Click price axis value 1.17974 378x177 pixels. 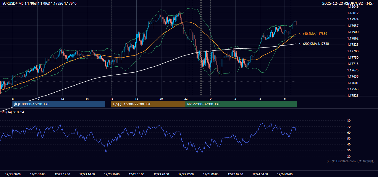click(x=353, y=19)
